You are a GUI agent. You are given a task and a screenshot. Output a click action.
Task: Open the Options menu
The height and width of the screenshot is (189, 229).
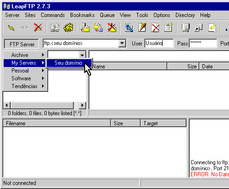pyautogui.click(x=162, y=15)
